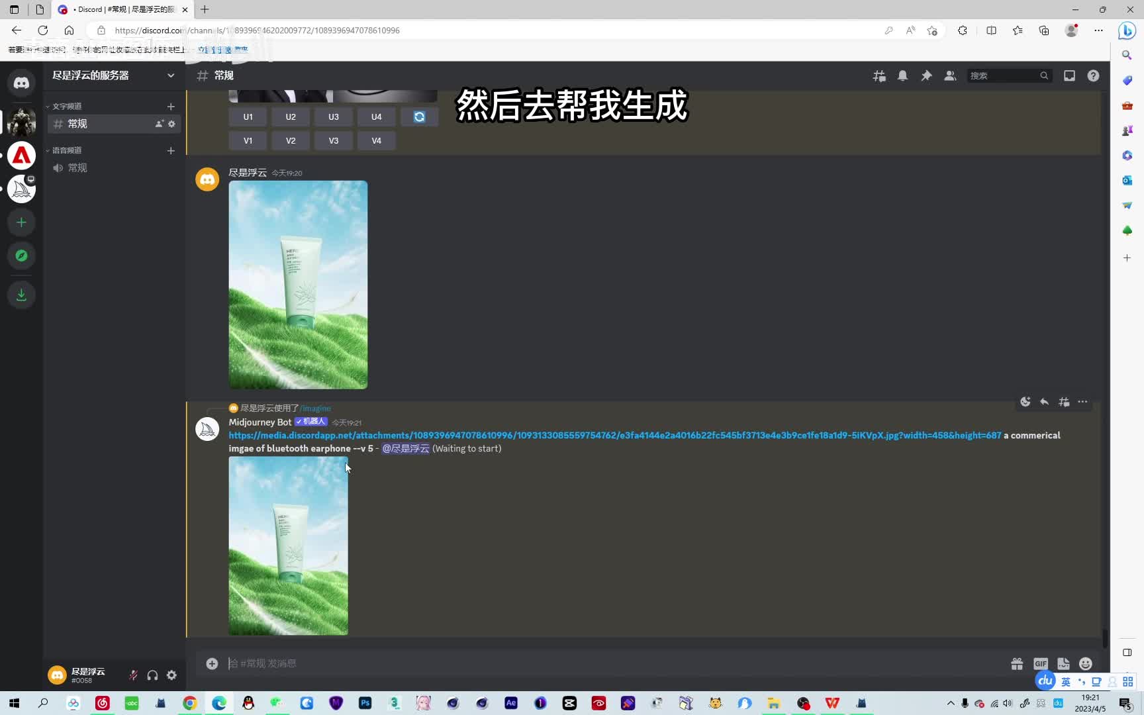This screenshot has height=715, width=1144.
Task: Expand the server name dropdown menu
Action: tap(171, 75)
